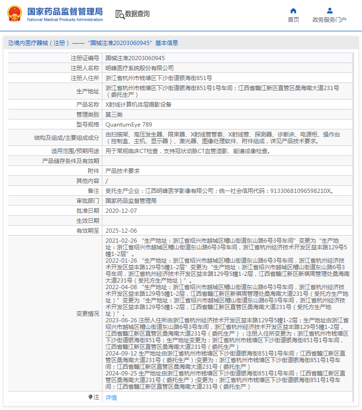Click approval department value 国家药品监督管理局

pyautogui.click(x=131, y=201)
